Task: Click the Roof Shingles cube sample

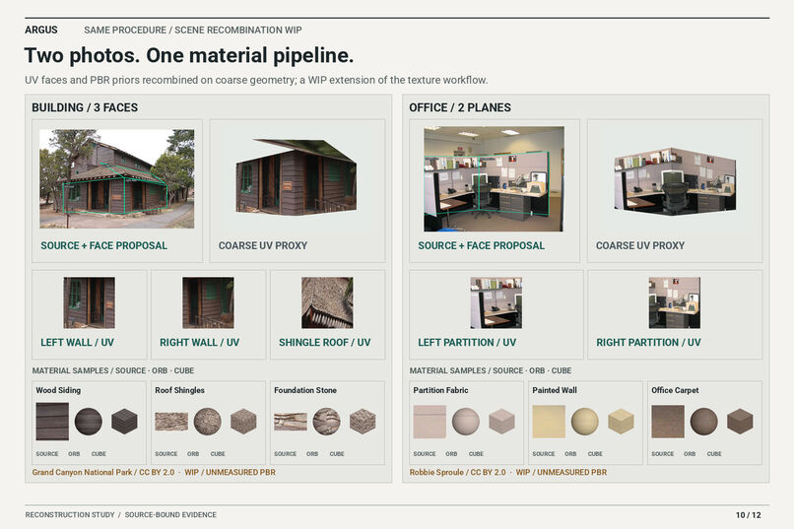Action: pyautogui.click(x=243, y=422)
